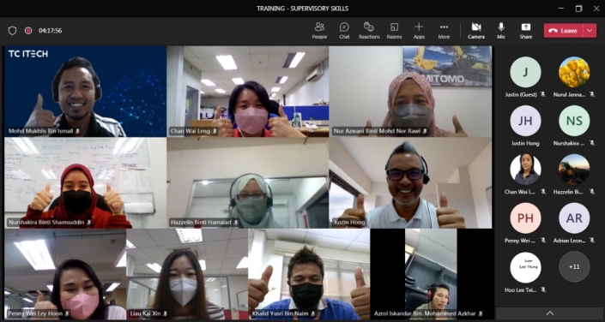
Task: Expand the Leave options dropdown arrow
Action: [590, 31]
